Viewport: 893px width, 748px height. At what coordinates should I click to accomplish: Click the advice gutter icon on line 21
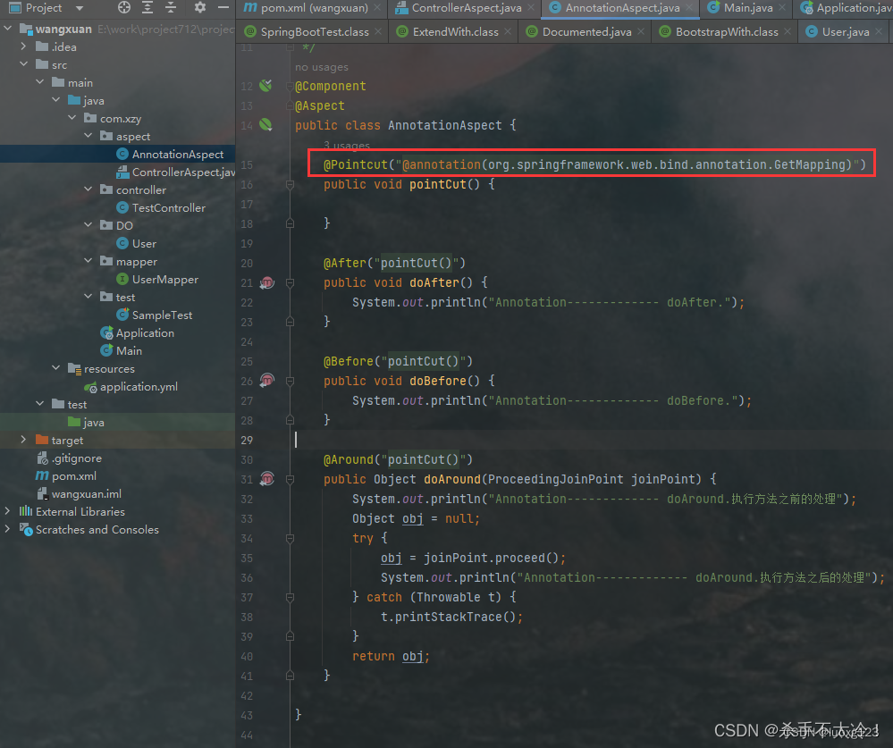267,282
